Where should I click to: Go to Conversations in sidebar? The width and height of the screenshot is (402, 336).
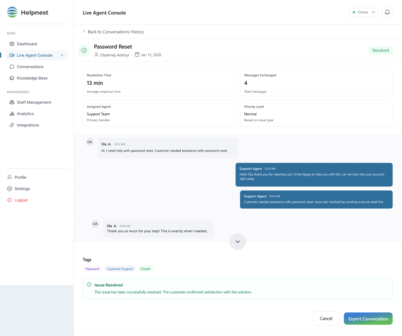[37, 67]
